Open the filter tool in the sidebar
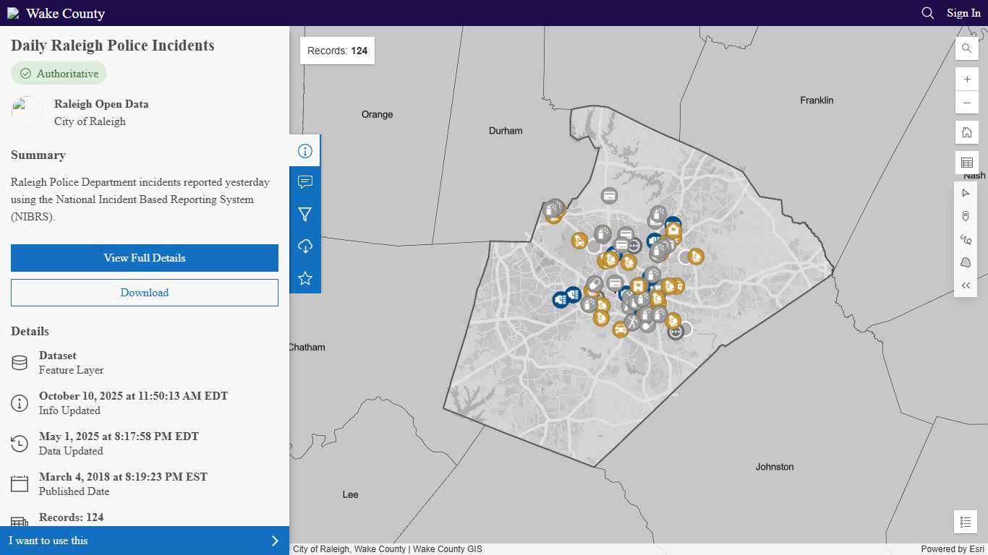The image size is (988, 555). [x=305, y=214]
